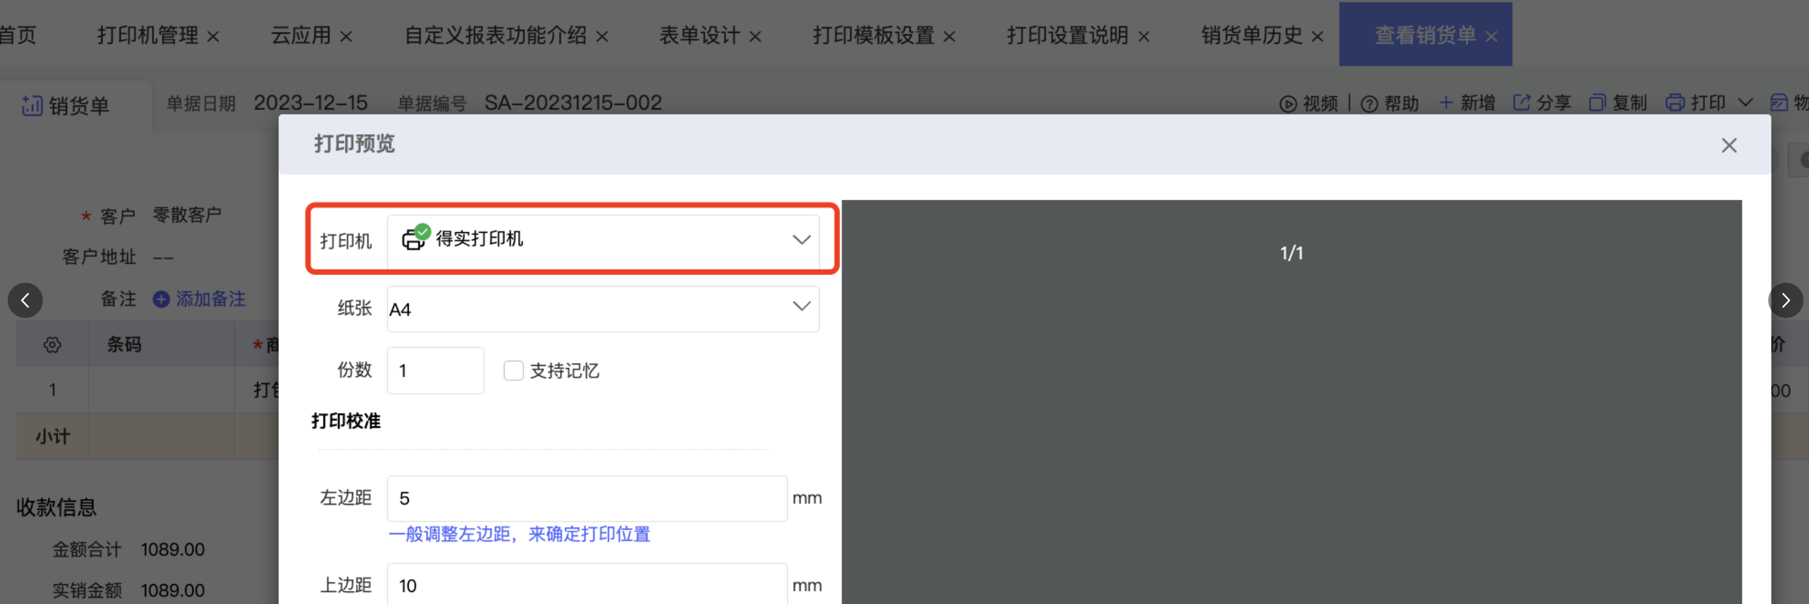Click the 收款信息 section heading

(x=56, y=507)
